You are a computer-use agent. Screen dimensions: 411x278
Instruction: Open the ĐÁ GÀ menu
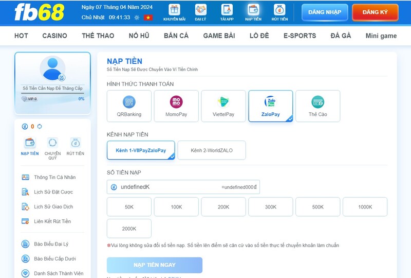(x=341, y=36)
